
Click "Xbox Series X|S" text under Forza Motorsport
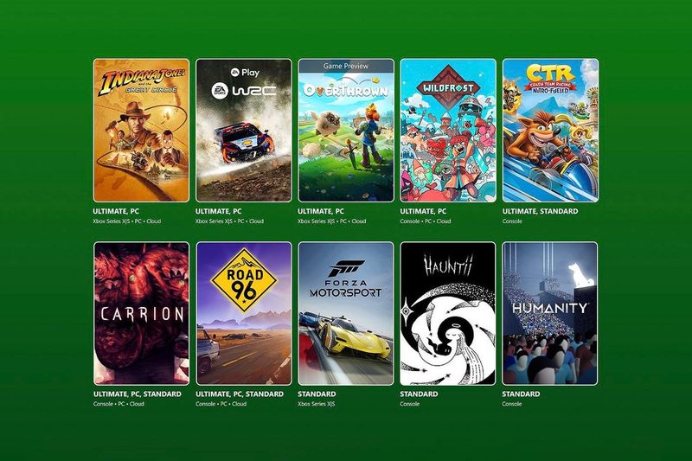(316, 404)
